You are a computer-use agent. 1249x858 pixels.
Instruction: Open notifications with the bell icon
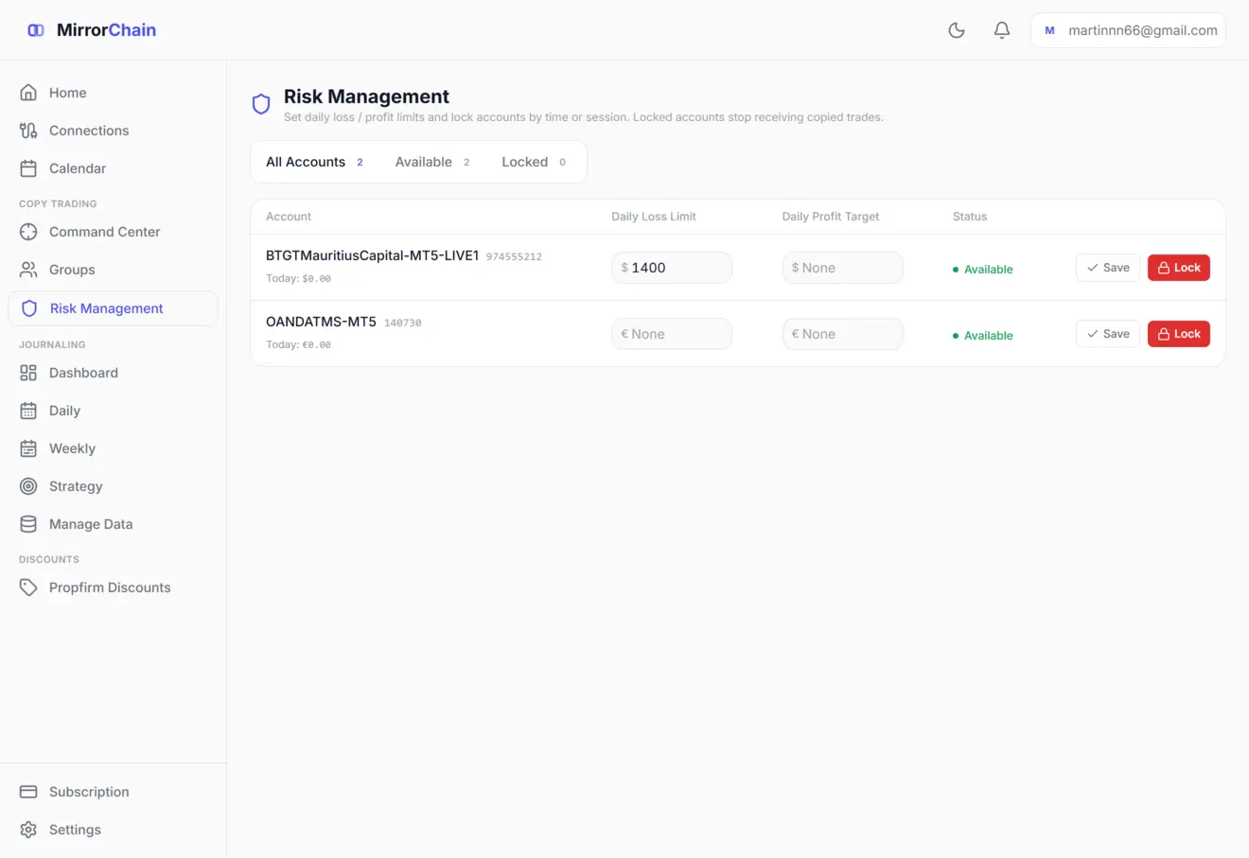click(x=1002, y=30)
